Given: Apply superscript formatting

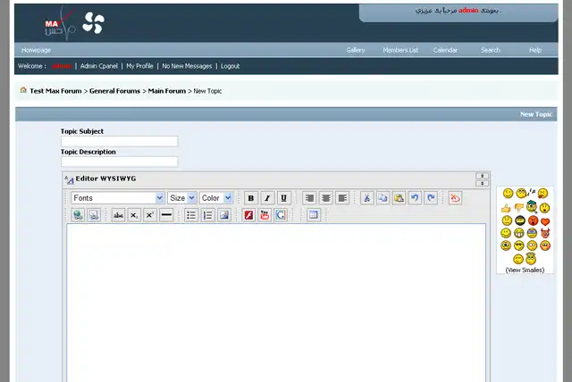Looking at the screenshot, I should tap(150, 215).
